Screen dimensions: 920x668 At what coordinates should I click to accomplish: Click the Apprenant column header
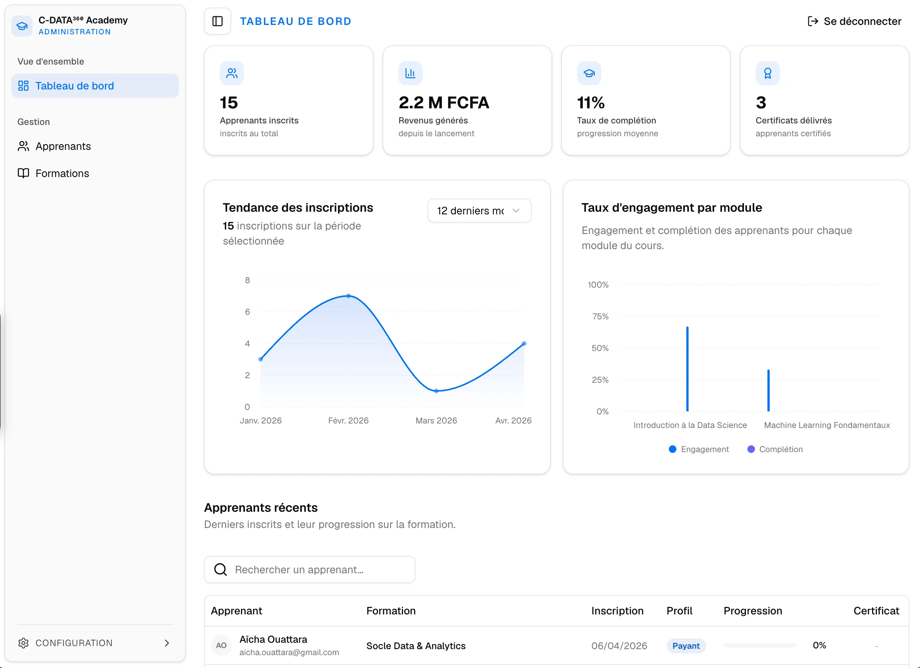click(x=236, y=611)
